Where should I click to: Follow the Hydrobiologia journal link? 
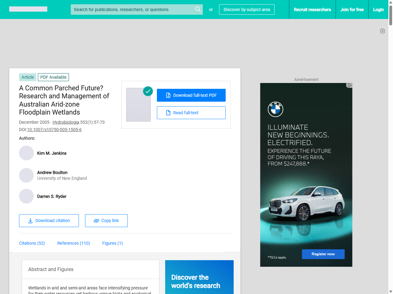pyautogui.click(x=66, y=122)
